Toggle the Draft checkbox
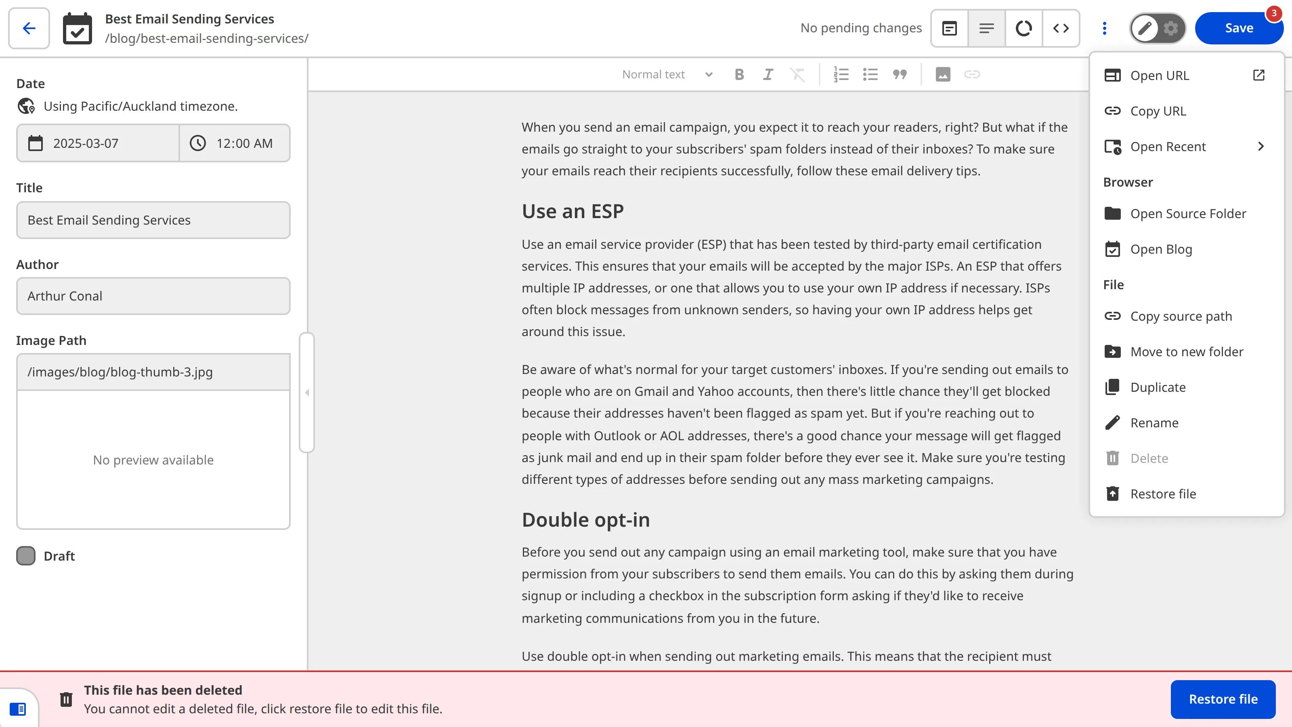1292x727 pixels. pos(27,555)
